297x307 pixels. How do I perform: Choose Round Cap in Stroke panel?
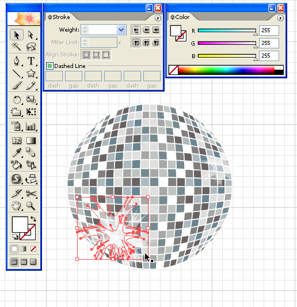146,30
